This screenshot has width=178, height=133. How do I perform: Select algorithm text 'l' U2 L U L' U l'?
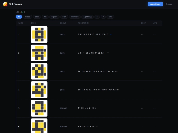coord(87,108)
